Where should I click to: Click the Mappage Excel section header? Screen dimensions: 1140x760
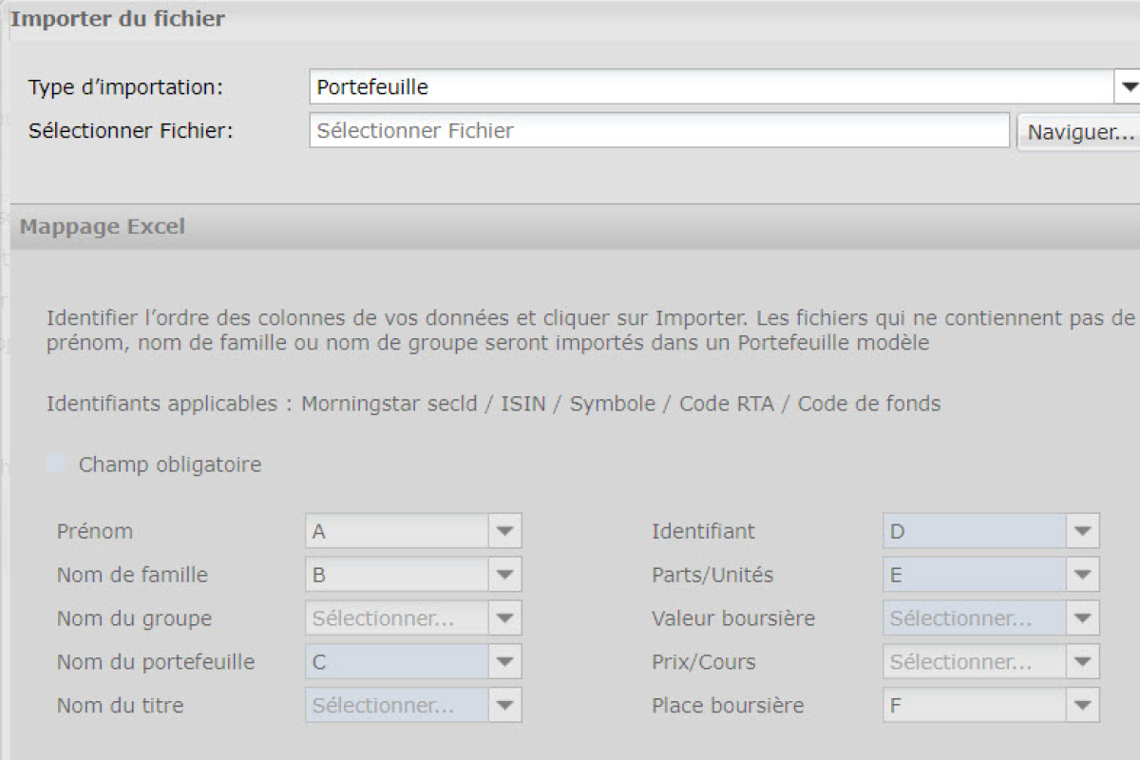click(x=103, y=227)
